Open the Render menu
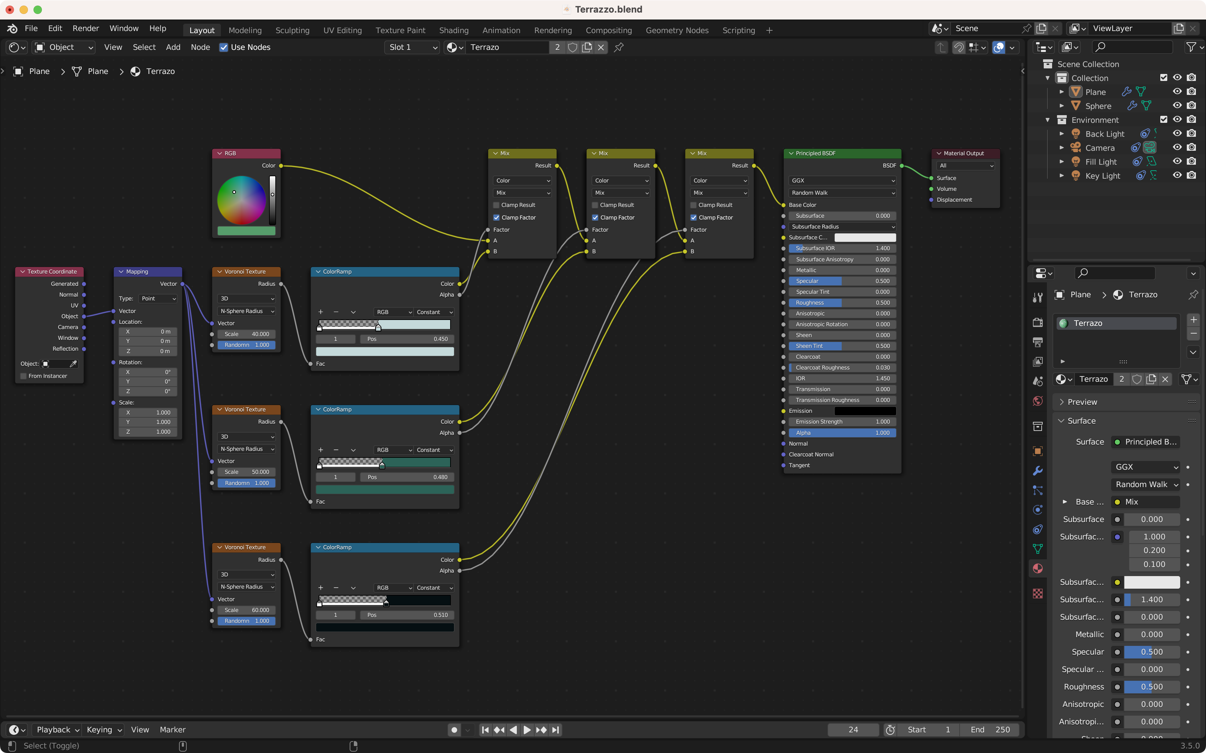The image size is (1206, 753). (85, 28)
